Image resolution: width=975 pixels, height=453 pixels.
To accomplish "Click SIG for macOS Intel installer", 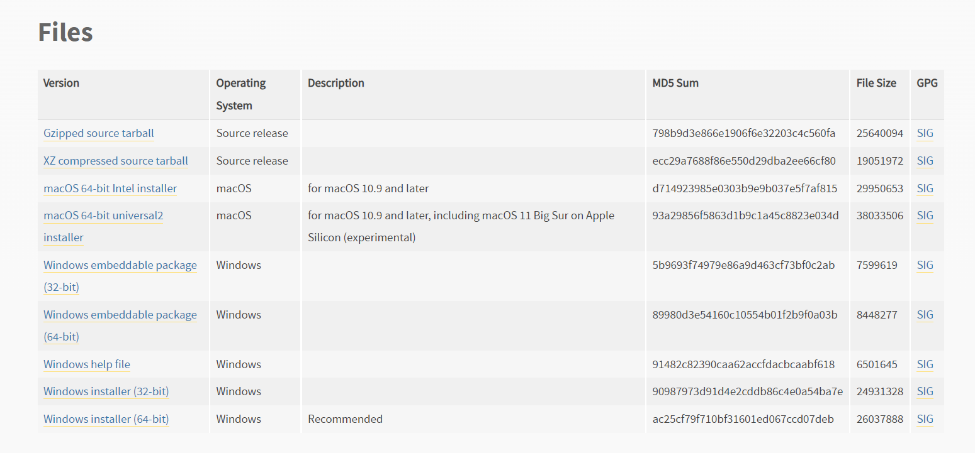I will coord(925,188).
